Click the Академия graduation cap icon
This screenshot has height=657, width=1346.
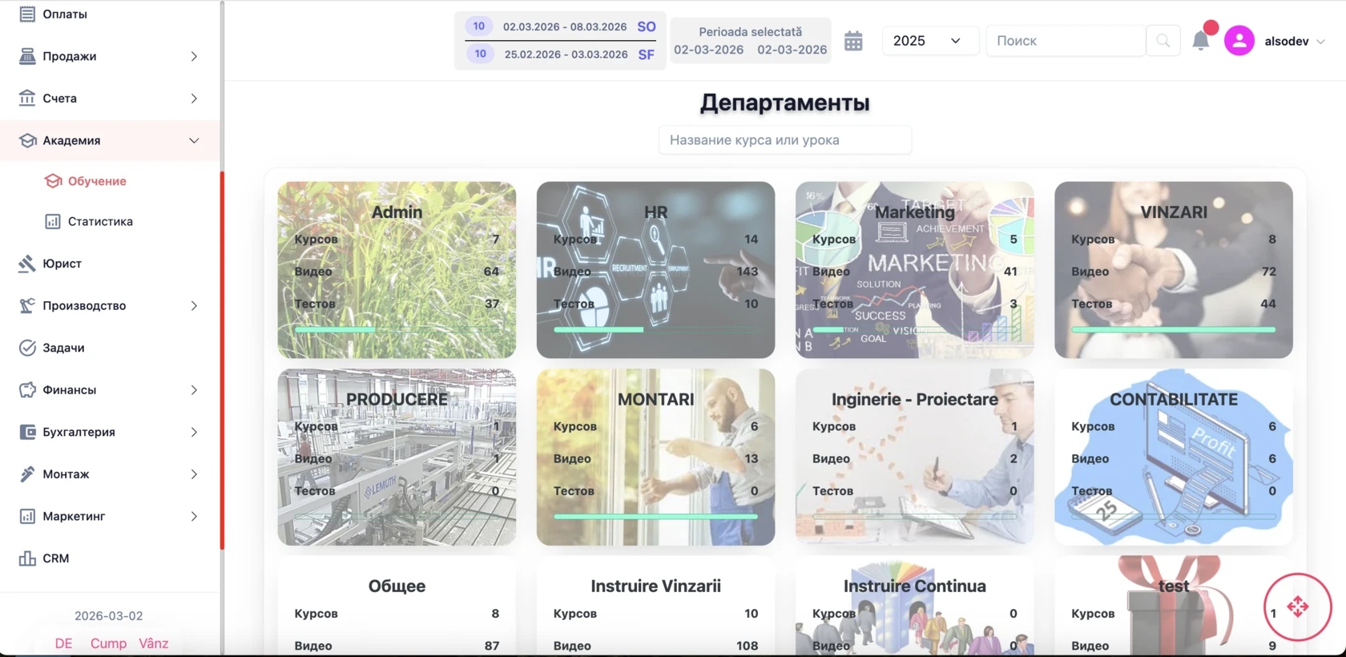click(27, 140)
